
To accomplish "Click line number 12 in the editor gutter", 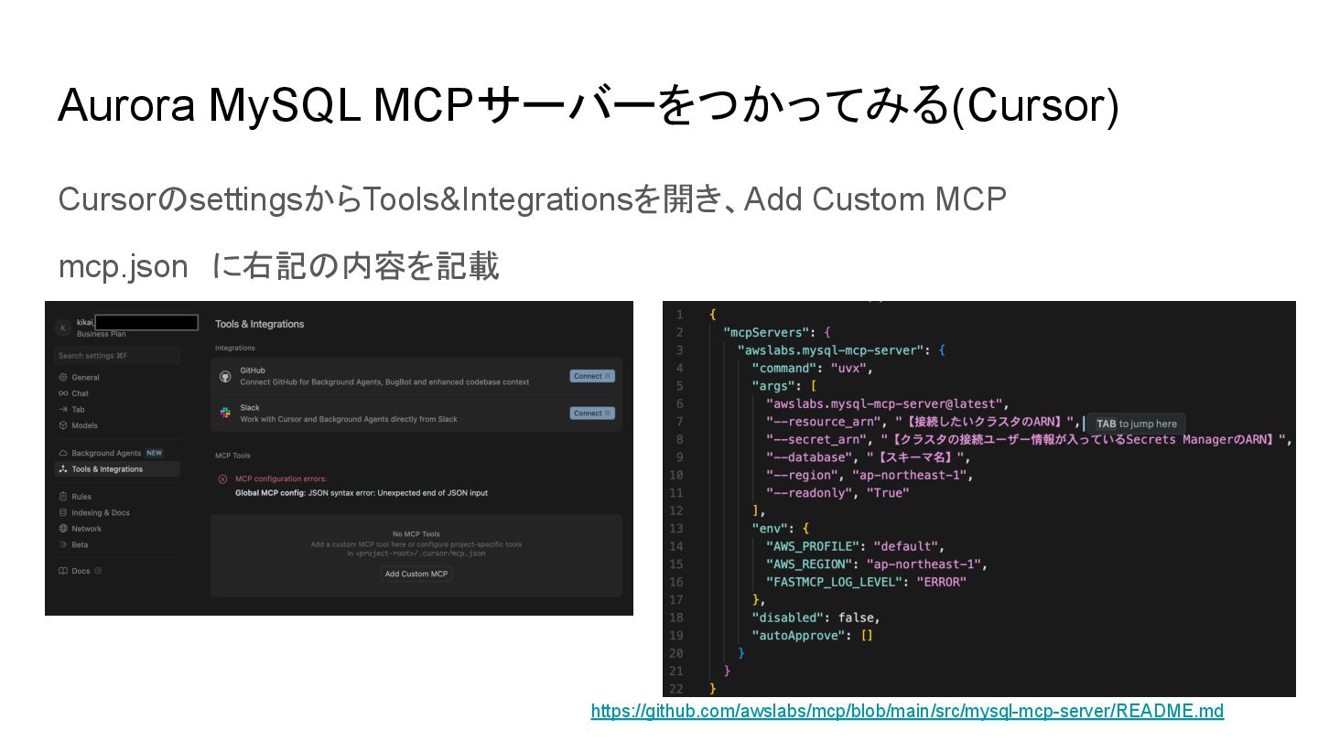I will pyautogui.click(x=675, y=510).
